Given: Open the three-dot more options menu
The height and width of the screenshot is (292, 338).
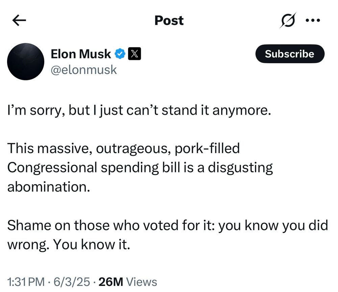Looking at the screenshot, I should pos(313,20).
